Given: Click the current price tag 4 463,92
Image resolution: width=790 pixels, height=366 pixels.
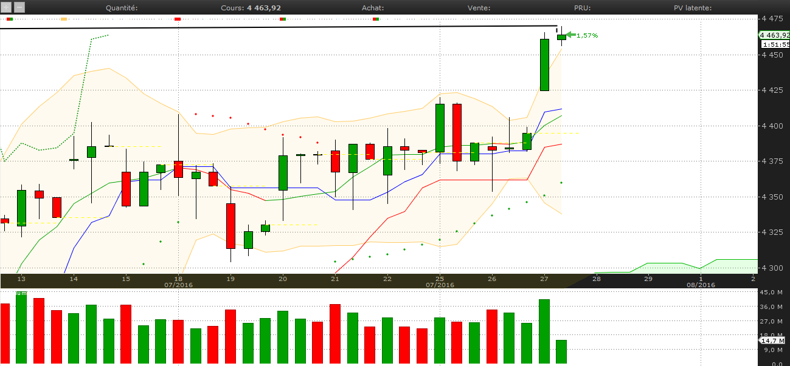Looking at the screenshot, I should [x=774, y=35].
